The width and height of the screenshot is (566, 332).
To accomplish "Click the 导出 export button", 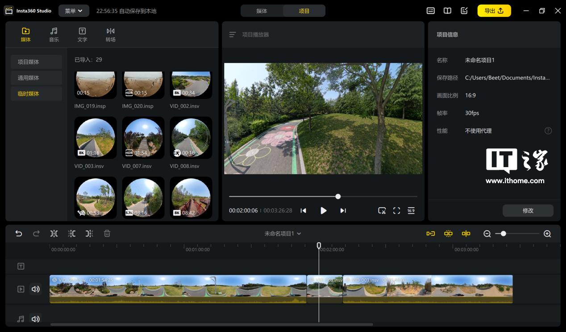I will (x=494, y=11).
